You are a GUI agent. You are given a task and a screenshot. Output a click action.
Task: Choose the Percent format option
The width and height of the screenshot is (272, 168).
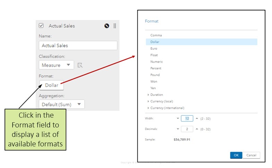click(x=156, y=68)
